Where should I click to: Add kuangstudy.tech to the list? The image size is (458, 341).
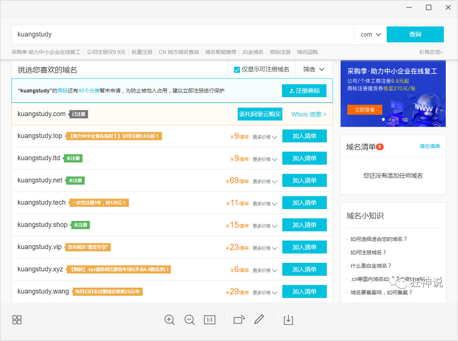point(304,202)
